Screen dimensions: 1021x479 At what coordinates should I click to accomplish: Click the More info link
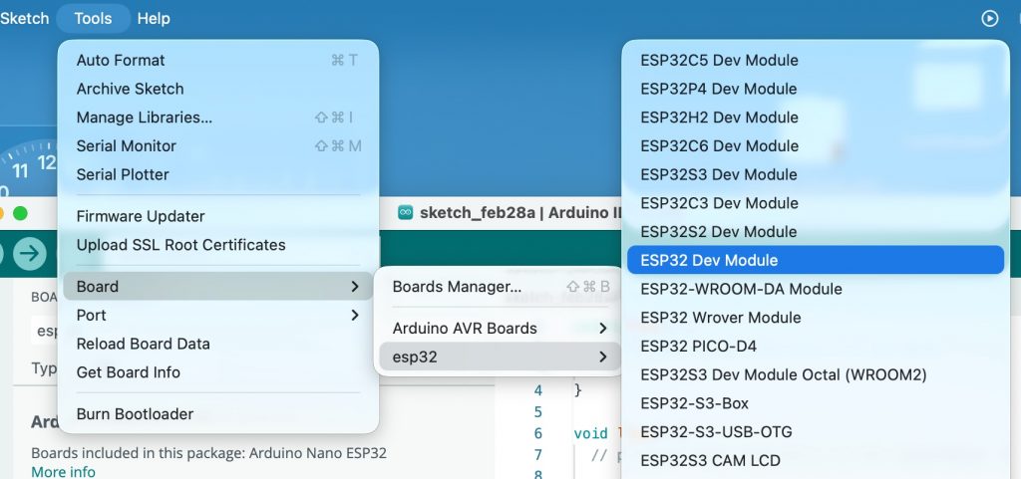(63, 471)
